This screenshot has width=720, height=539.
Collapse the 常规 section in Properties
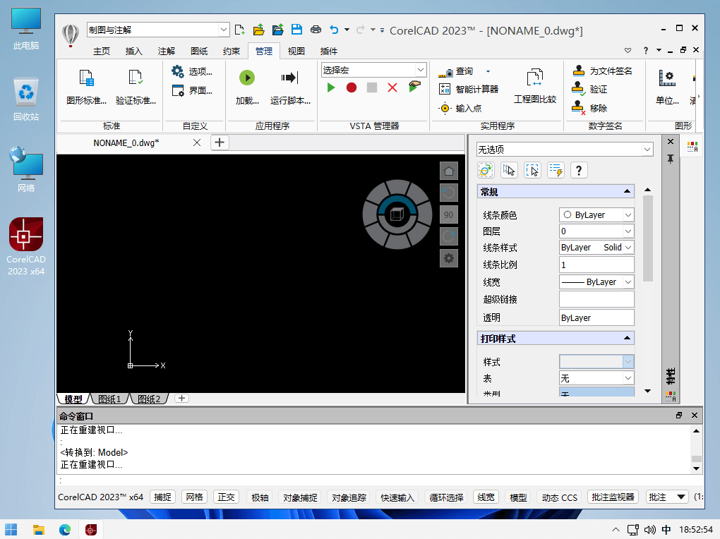click(626, 192)
